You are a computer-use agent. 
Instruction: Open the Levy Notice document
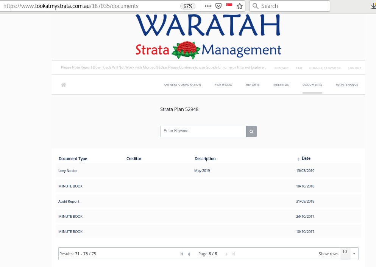[68, 171]
